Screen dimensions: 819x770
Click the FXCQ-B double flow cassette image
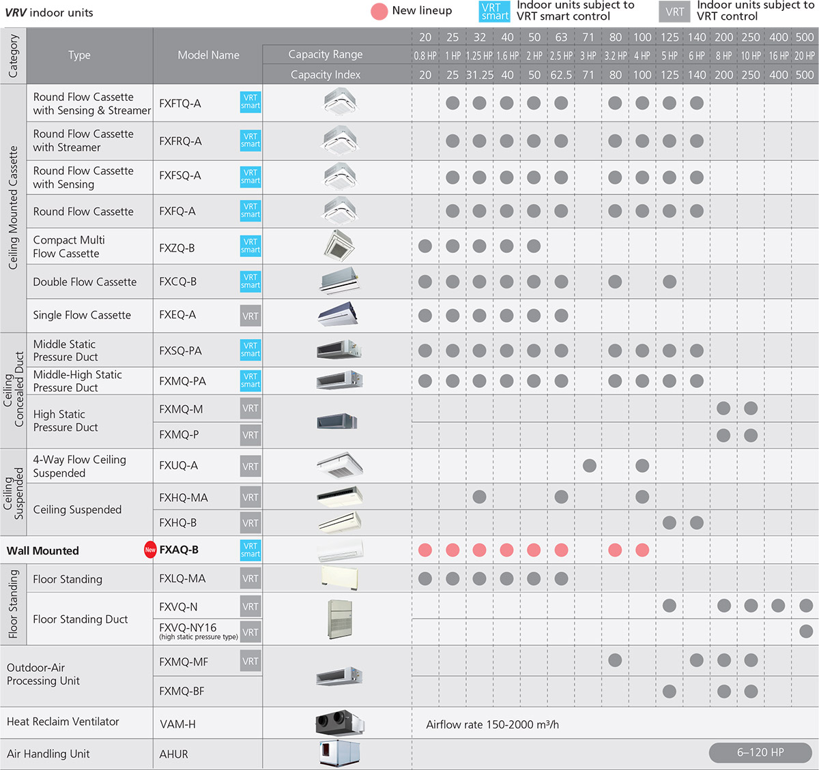(x=339, y=282)
